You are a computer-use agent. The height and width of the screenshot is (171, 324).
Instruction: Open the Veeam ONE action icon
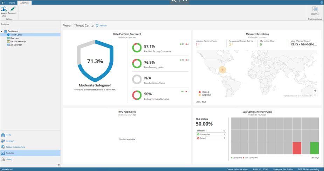click(x=4, y=12)
